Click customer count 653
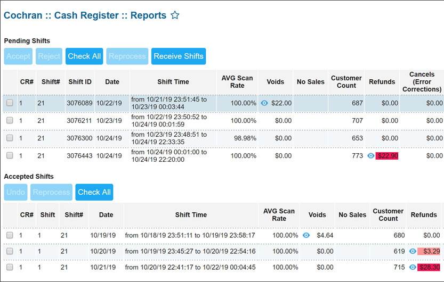This screenshot has width=444, height=282. tap(357, 138)
